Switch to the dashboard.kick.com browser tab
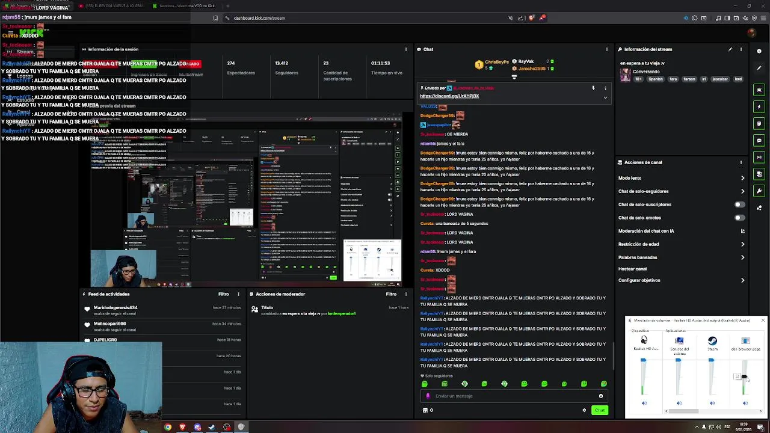This screenshot has width=770, height=433. pos(39,6)
